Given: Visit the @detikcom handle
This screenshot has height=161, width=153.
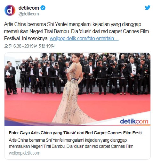Looking at the screenshot, I should pos(28,14).
